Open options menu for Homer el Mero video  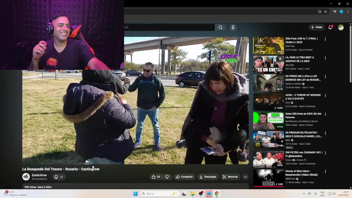(x=325, y=172)
